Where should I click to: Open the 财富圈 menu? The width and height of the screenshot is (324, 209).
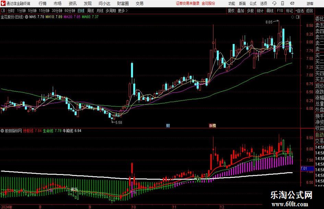[x=123, y=3]
